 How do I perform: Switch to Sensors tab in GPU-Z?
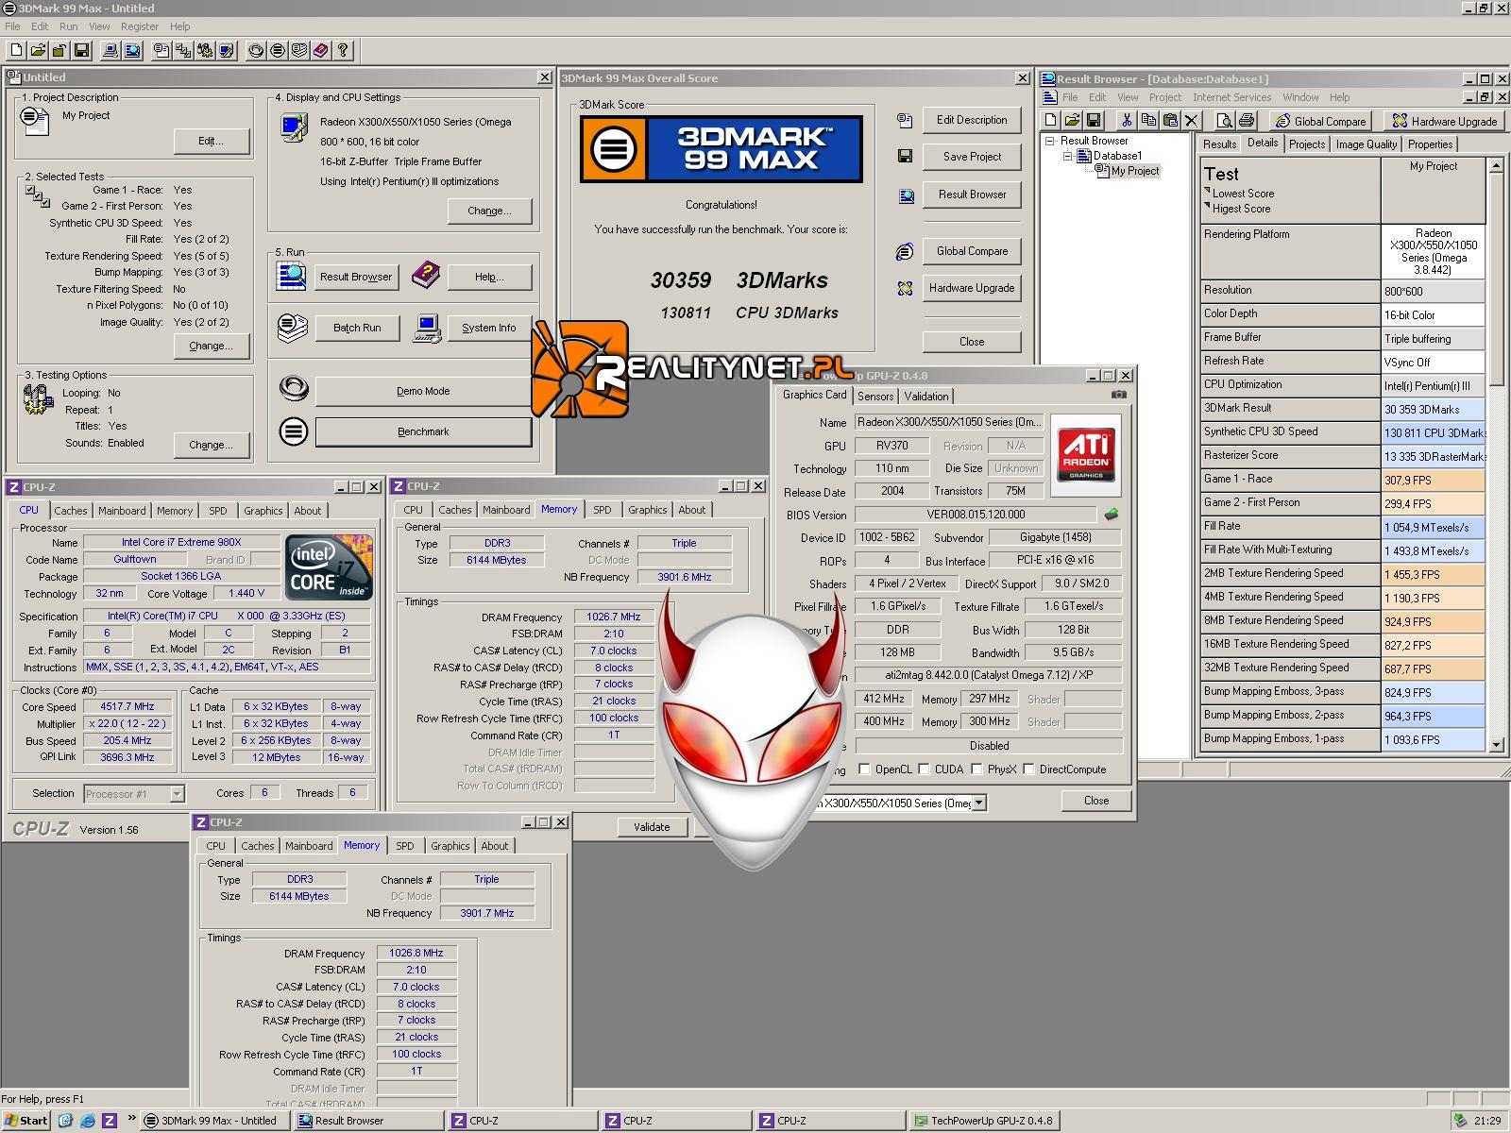[874, 397]
